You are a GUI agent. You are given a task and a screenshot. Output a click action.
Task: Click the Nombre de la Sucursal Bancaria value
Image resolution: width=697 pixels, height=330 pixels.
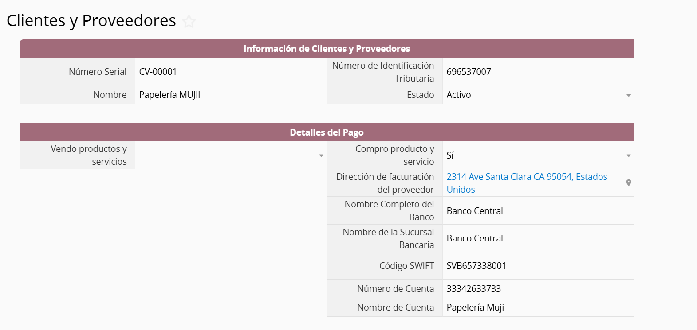point(475,238)
